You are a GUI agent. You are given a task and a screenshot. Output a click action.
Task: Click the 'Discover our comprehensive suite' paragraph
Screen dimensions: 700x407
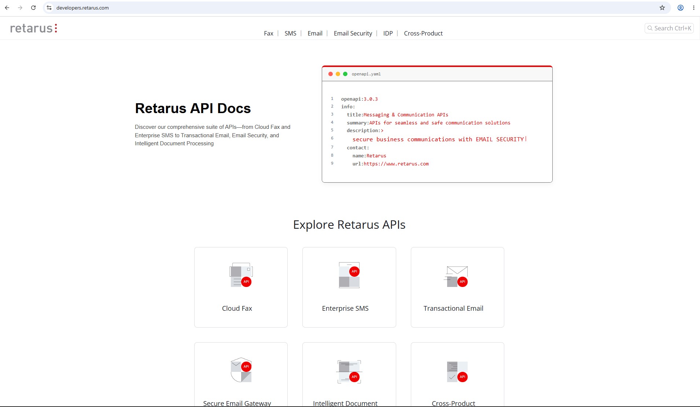(x=213, y=135)
